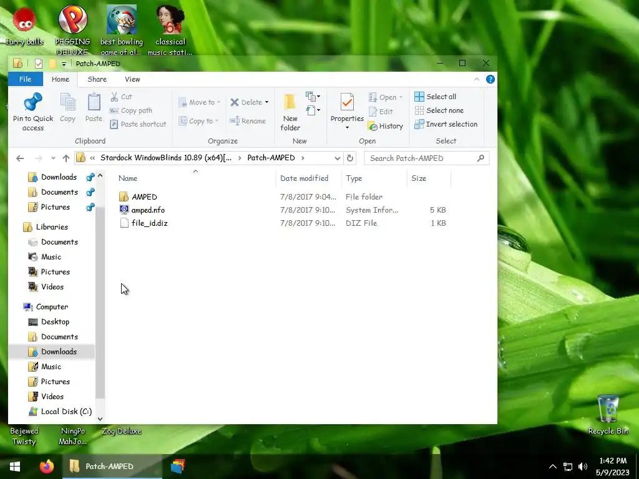Click Edit in the Open group
Screen dimensions: 639x479
(x=381, y=112)
